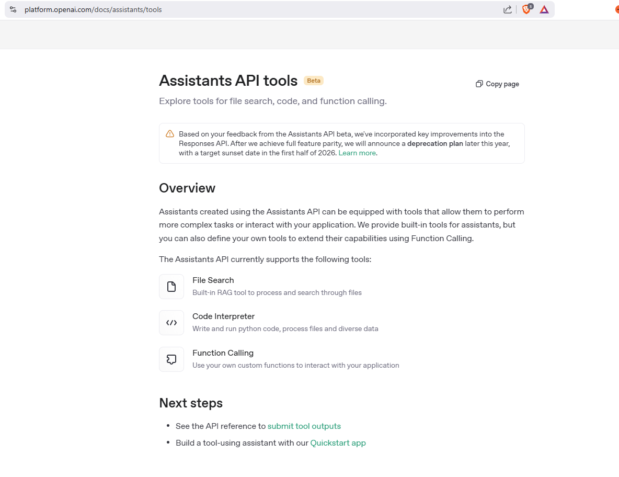
Task: Click the File Search document icon
Action: (x=171, y=287)
